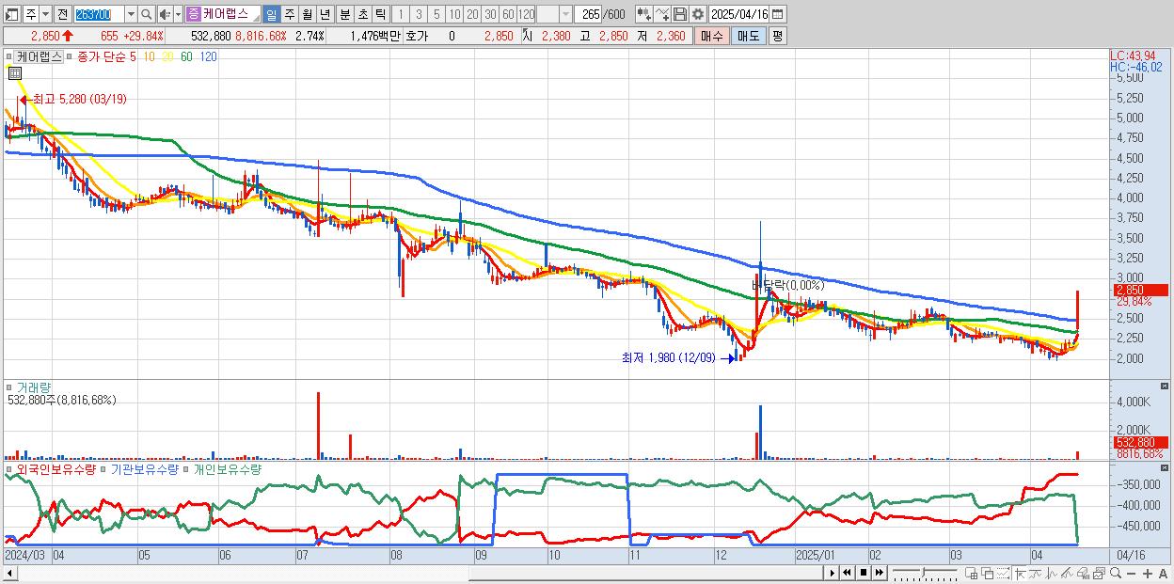The width and height of the screenshot is (1174, 584).
Task: Open the stock code history dropdown arrow
Action: coord(131,14)
